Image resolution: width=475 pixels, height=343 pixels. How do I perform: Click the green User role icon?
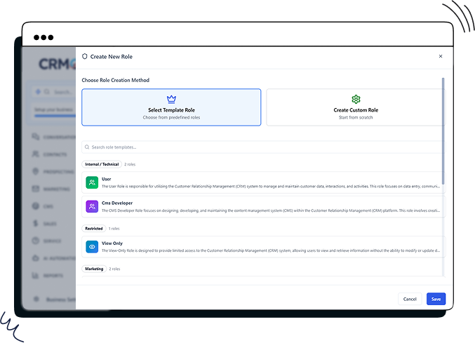pos(92,182)
